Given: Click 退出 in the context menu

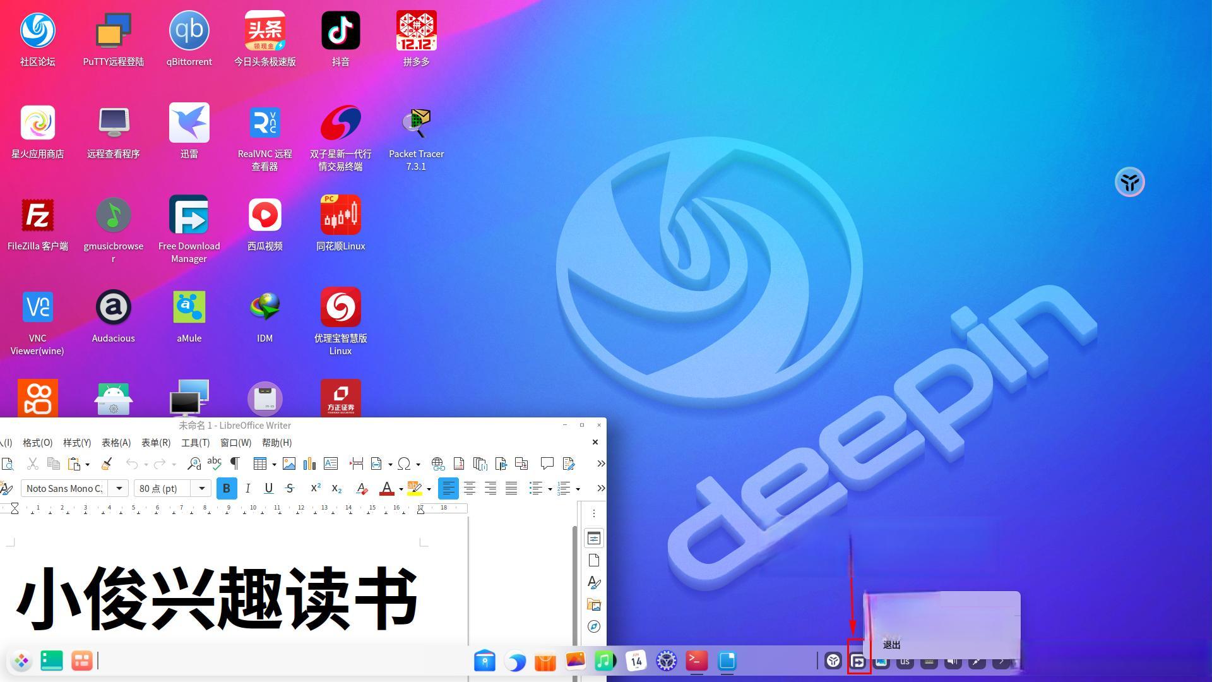Looking at the screenshot, I should click(x=891, y=645).
